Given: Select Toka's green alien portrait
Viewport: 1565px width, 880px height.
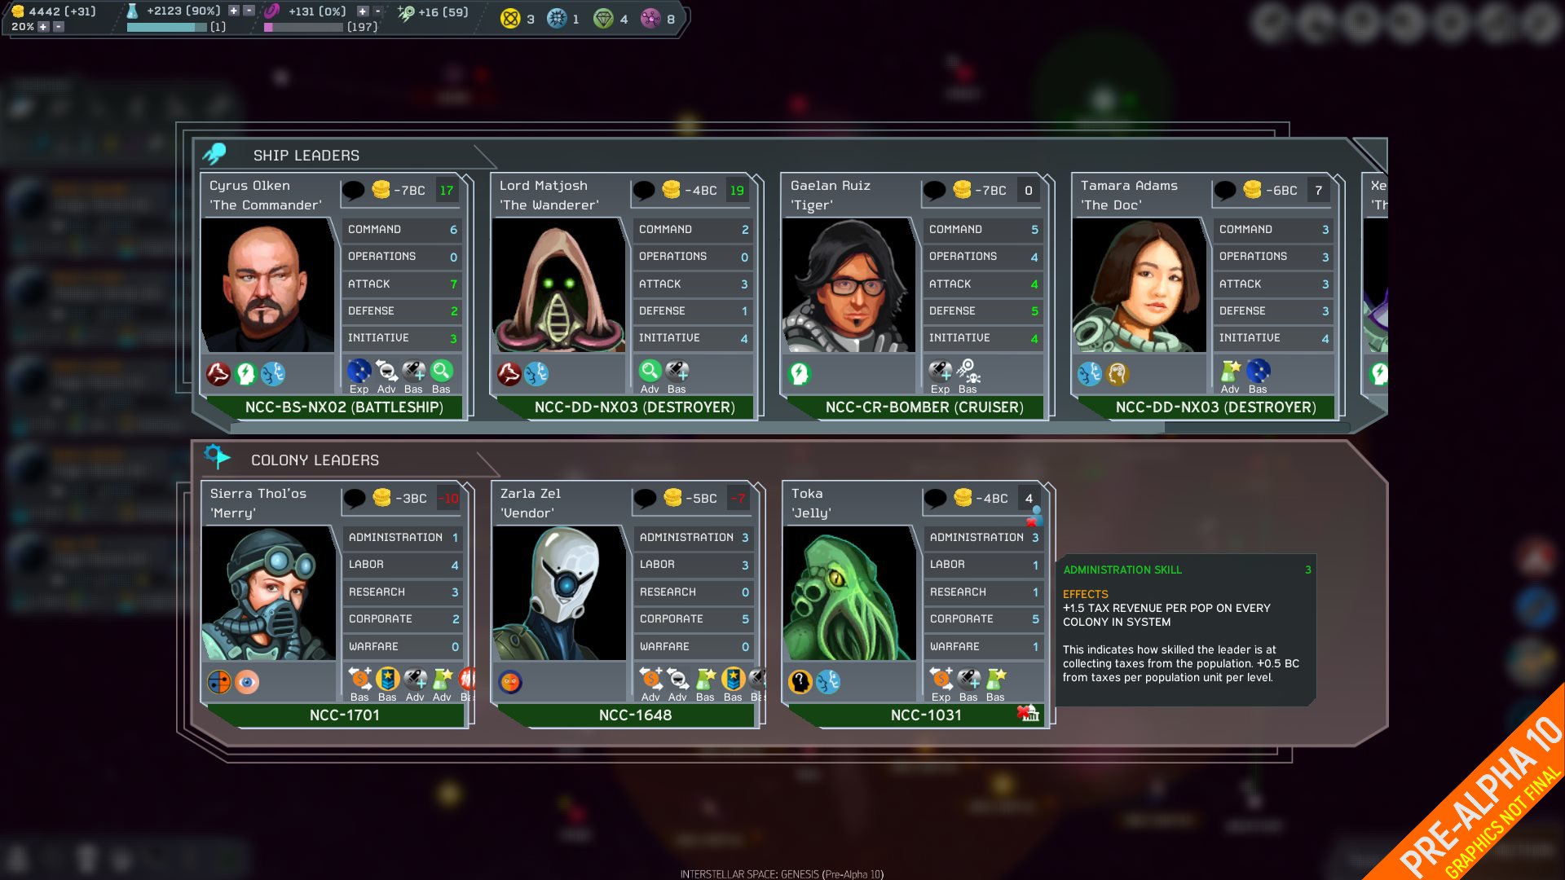Looking at the screenshot, I should (849, 593).
